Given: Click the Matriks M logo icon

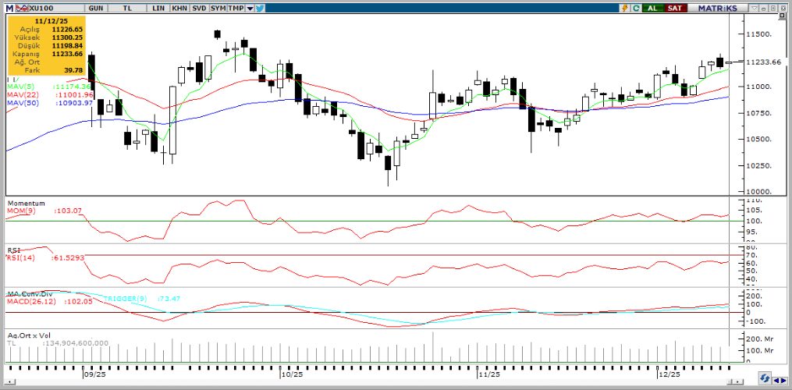Looking at the screenshot, I should (x=9, y=7).
